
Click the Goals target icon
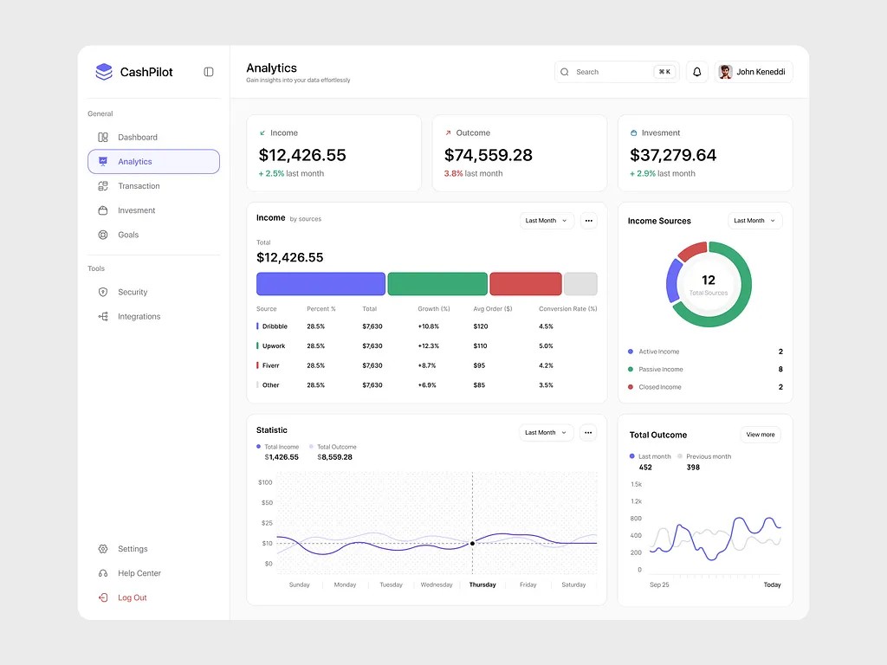[x=103, y=235]
